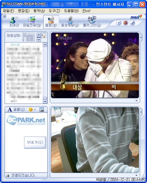Open the 도움말(H) menu

[71, 11]
